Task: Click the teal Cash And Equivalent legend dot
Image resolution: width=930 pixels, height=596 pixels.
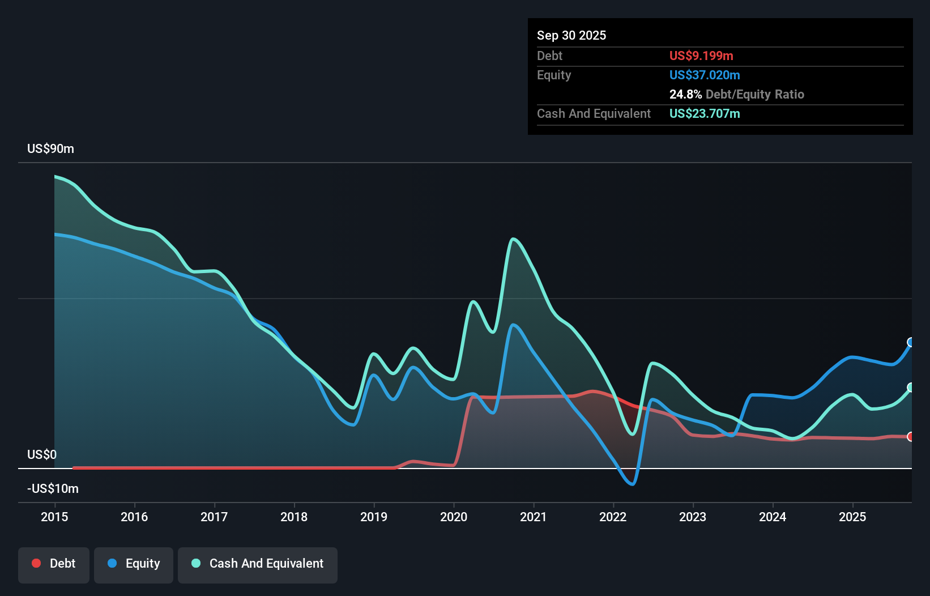Action: (x=195, y=563)
